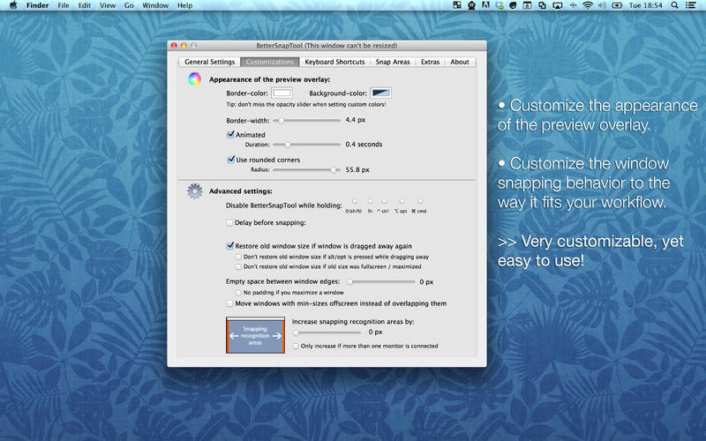Open the View menu

108,5
